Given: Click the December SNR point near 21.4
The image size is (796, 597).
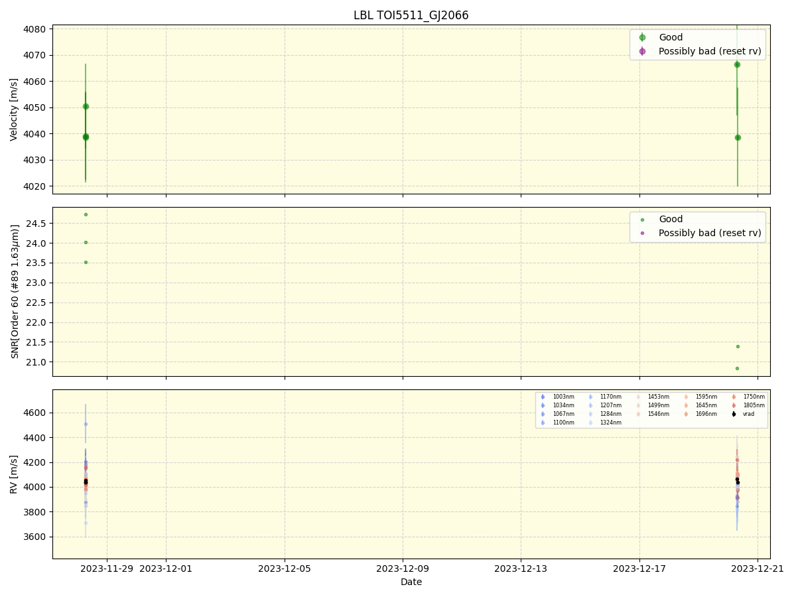Looking at the screenshot, I should click(x=738, y=346).
